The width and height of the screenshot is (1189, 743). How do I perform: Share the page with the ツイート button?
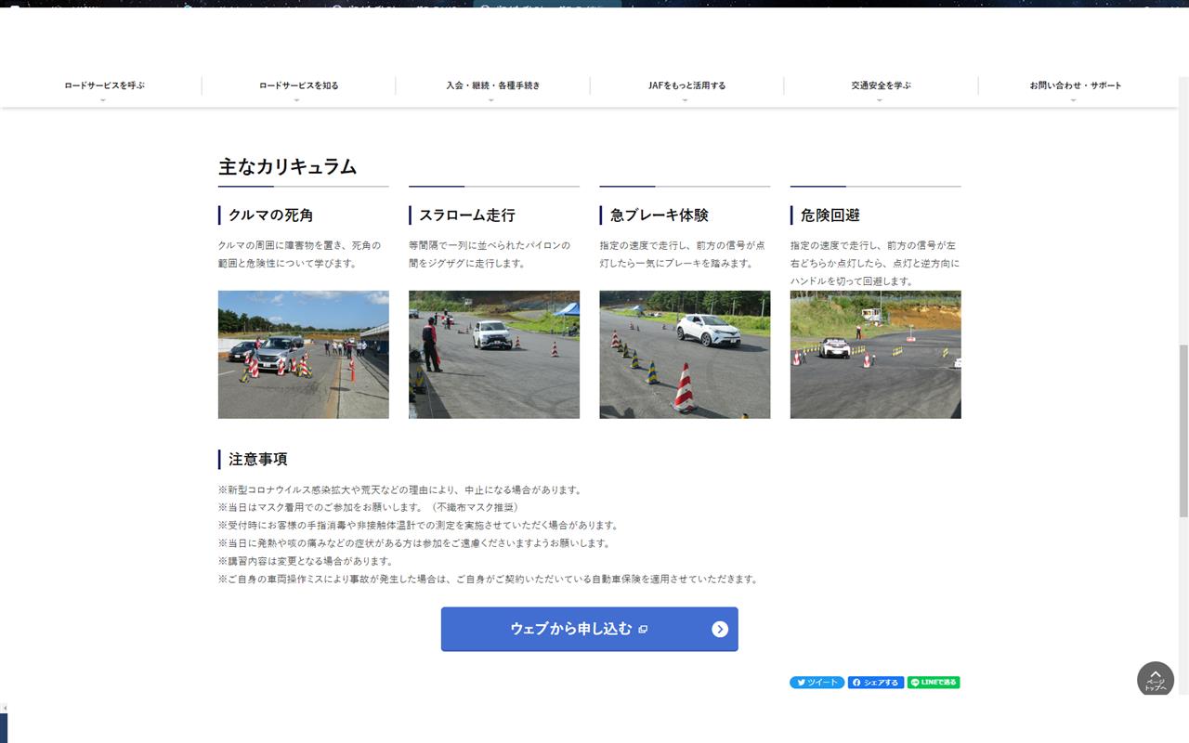817,683
